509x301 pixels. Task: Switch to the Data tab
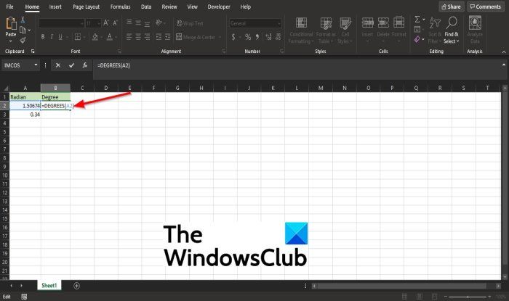click(146, 7)
